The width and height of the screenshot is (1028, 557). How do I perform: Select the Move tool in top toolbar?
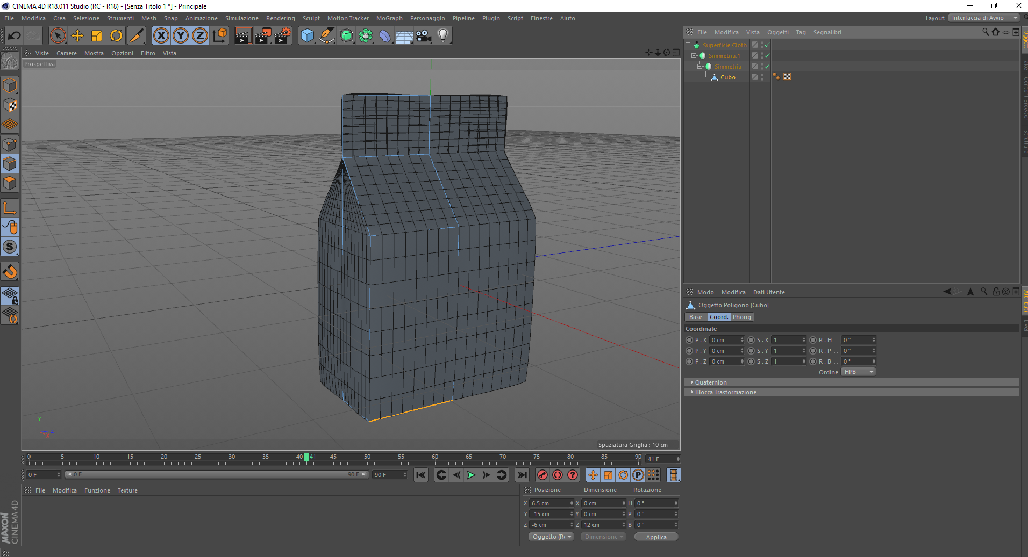tap(77, 36)
